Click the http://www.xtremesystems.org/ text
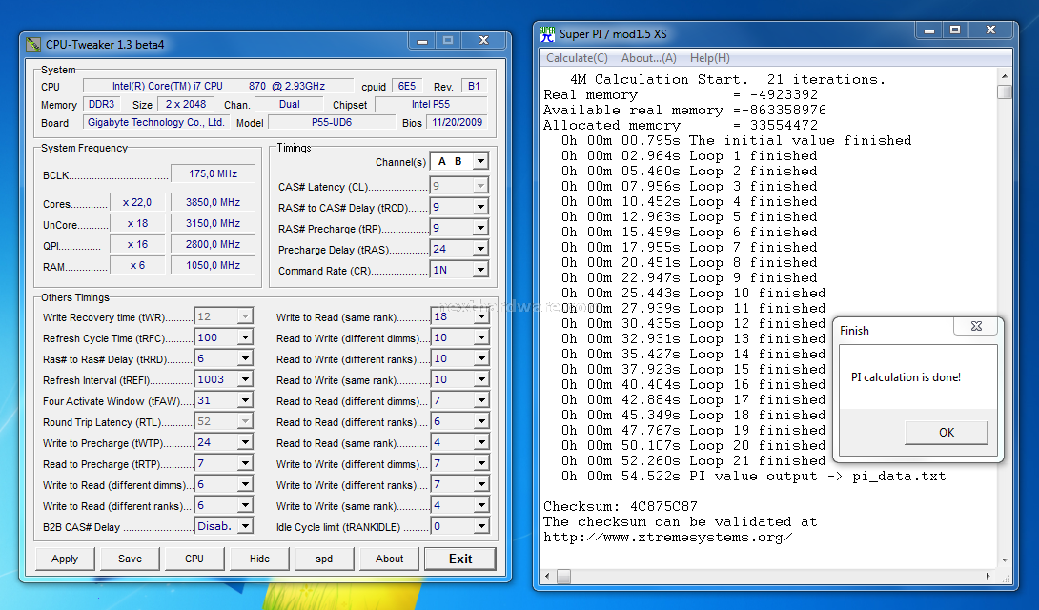The image size is (1039, 610). (x=668, y=538)
